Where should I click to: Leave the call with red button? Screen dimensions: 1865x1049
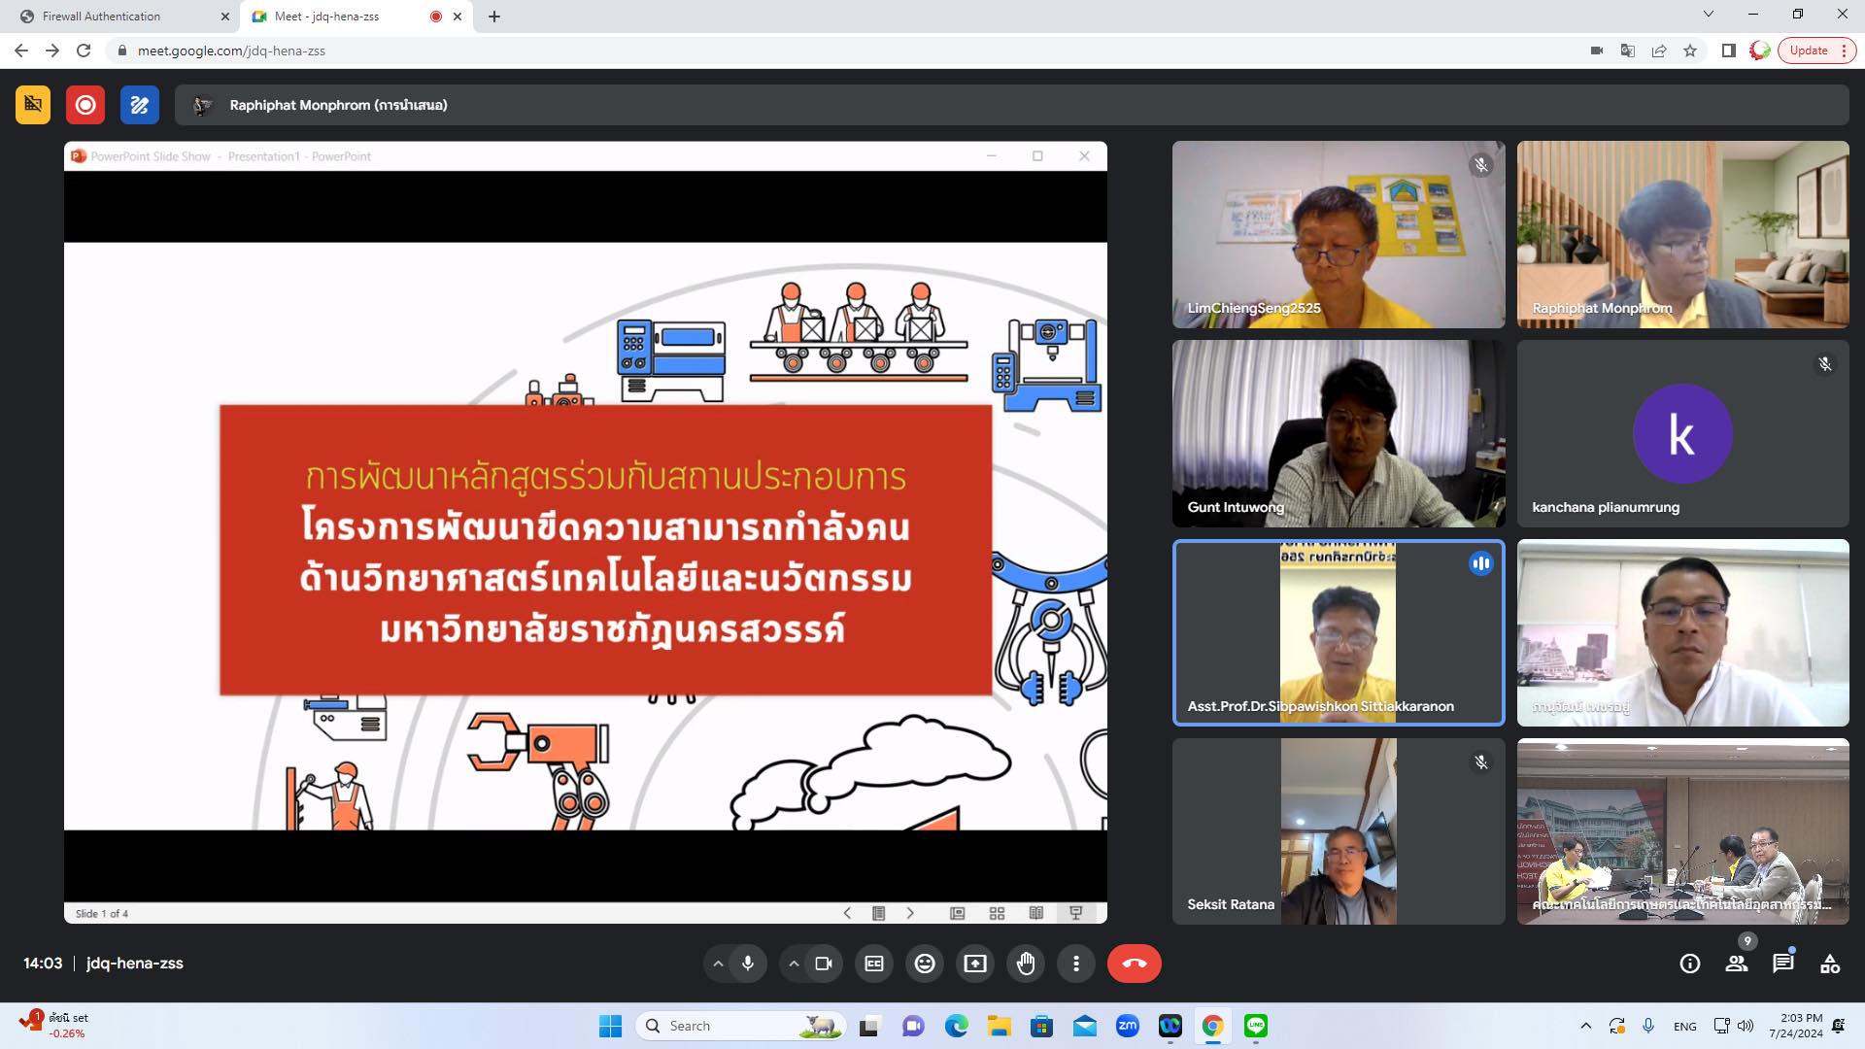[1134, 964]
